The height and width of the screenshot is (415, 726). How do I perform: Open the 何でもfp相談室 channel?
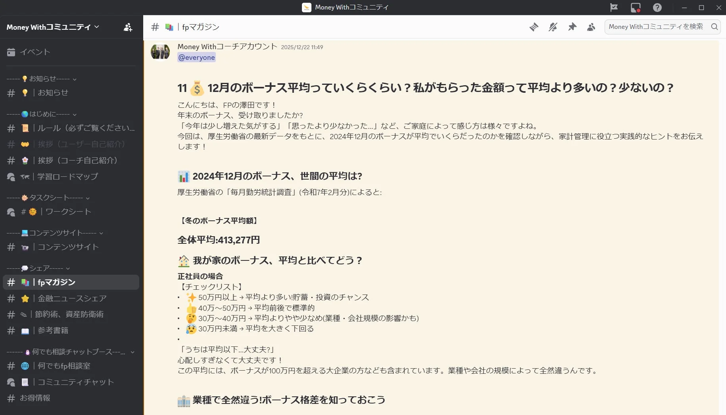(63, 366)
